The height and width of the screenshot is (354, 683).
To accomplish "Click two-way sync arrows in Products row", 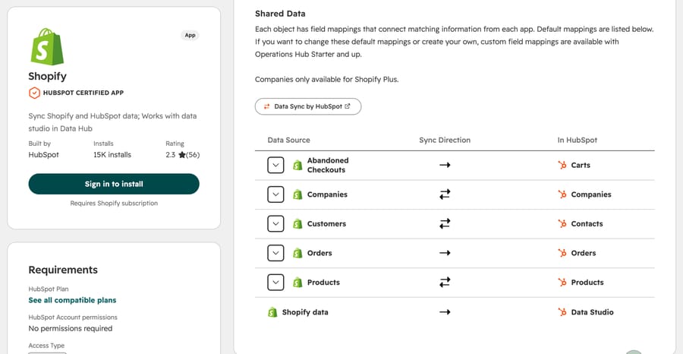I will 445,282.
